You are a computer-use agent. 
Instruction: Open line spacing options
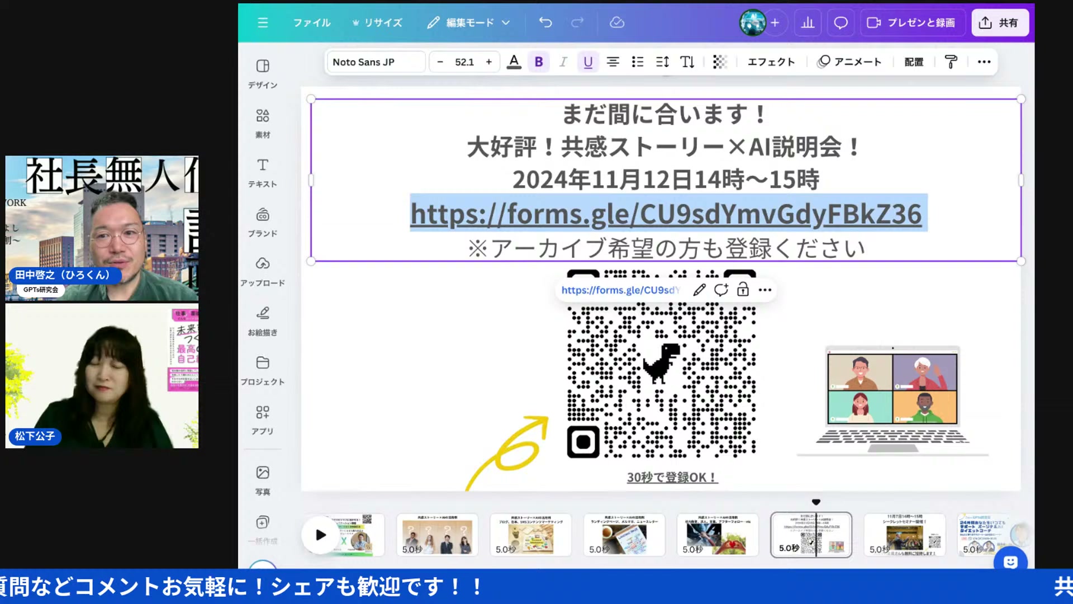pyautogui.click(x=662, y=62)
